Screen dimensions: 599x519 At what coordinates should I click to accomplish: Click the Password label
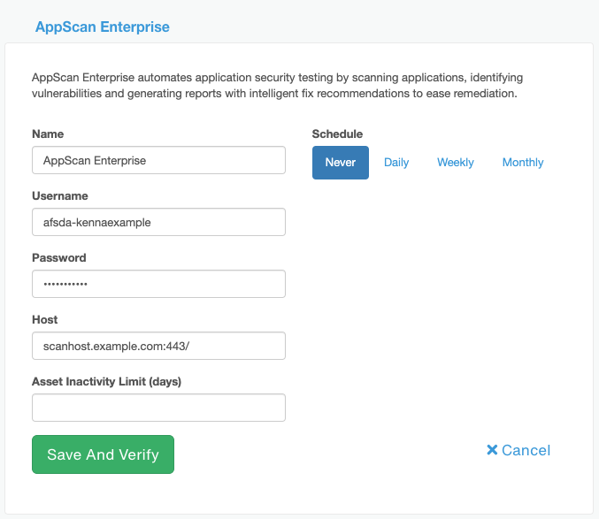[59, 257]
